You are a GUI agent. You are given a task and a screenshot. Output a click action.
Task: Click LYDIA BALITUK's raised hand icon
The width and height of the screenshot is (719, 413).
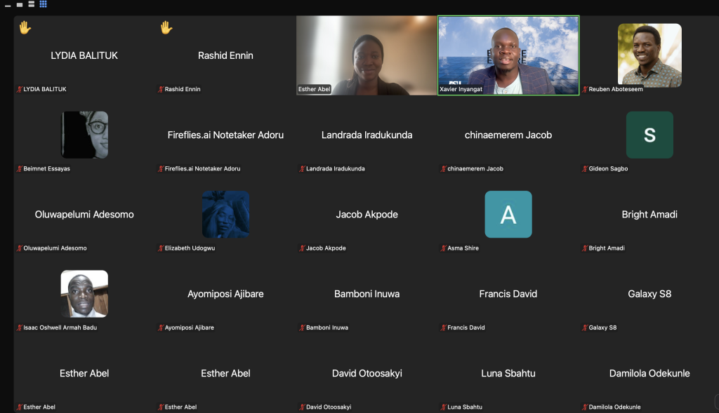pyautogui.click(x=25, y=28)
